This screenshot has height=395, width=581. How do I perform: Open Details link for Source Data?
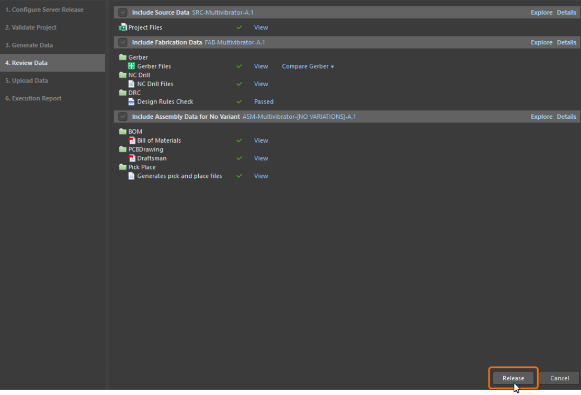tap(566, 12)
